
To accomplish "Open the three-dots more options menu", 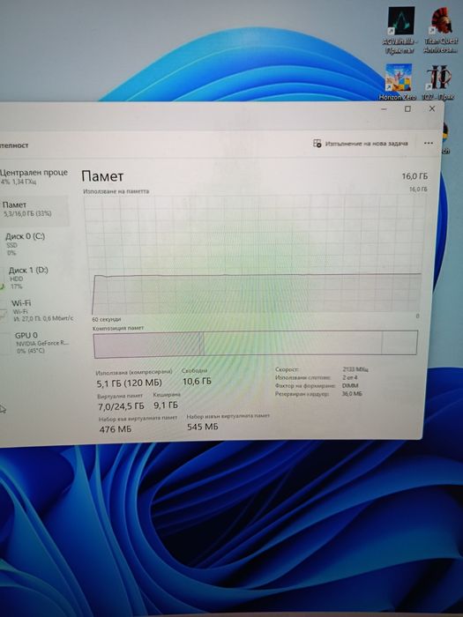I will pyautogui.click(x=429, y=143).
